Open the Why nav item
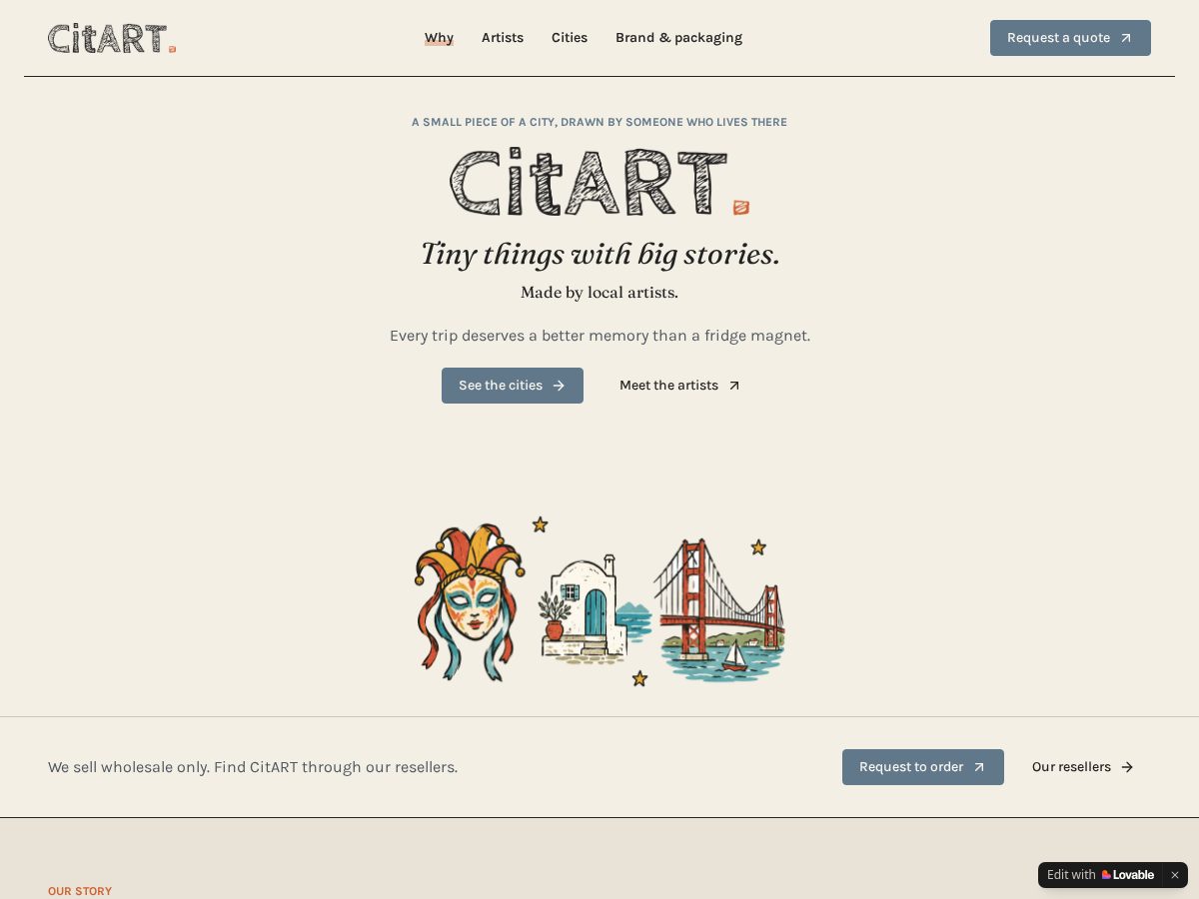 (x=439, y=38)
